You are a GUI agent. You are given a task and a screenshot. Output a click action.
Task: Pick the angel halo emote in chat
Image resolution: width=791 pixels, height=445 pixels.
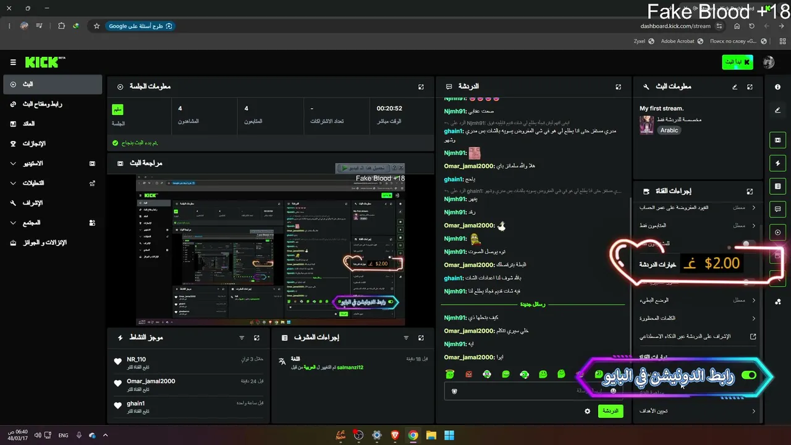pyautogui.click(x=450, y=374)
